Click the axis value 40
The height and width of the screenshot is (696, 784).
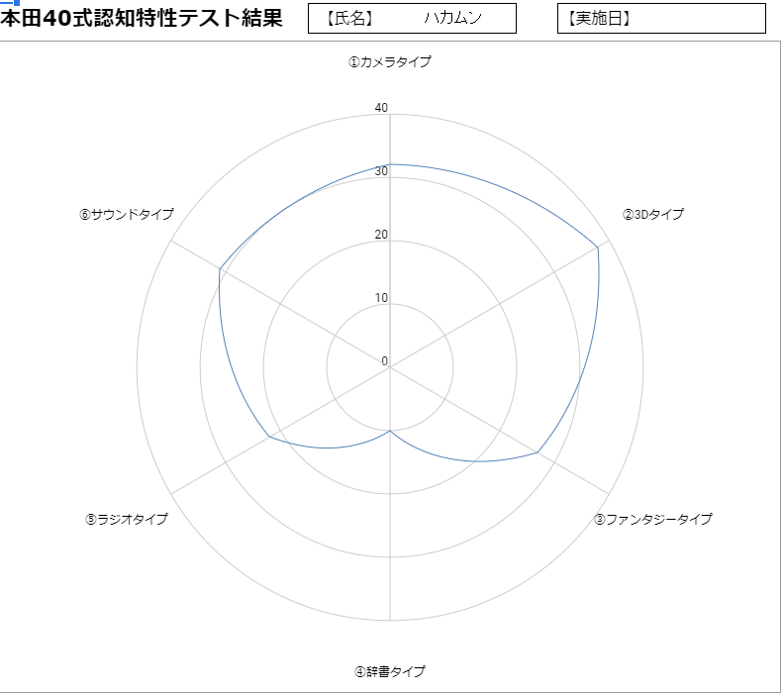pos(381,108)
